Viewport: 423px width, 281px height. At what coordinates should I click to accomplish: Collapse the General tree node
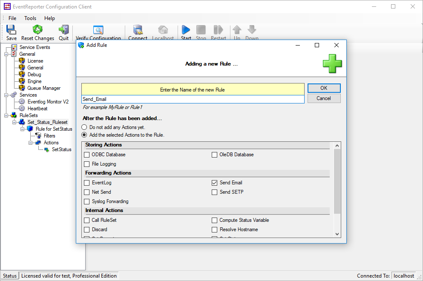tap(6, 54)
